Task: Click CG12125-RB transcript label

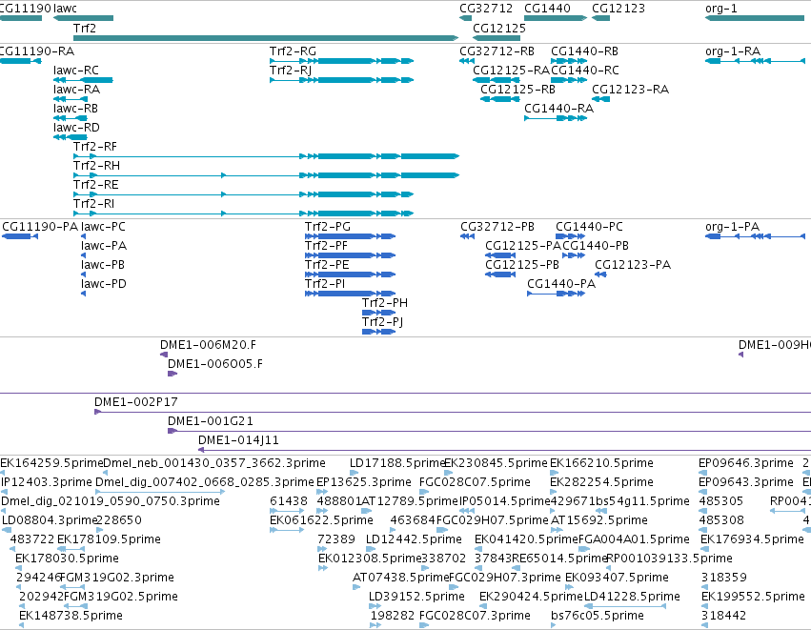Action: [x=517, y=90]
